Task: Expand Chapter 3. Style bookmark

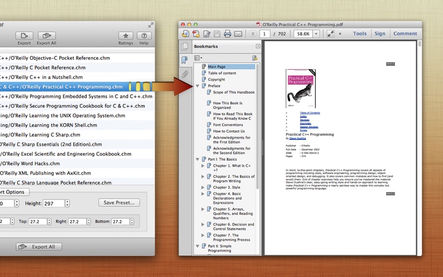Action: click(203, 187)
